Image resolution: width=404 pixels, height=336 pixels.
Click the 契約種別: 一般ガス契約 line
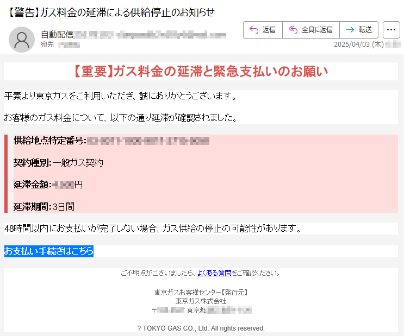pyautogui.click(x=59, y=163)
